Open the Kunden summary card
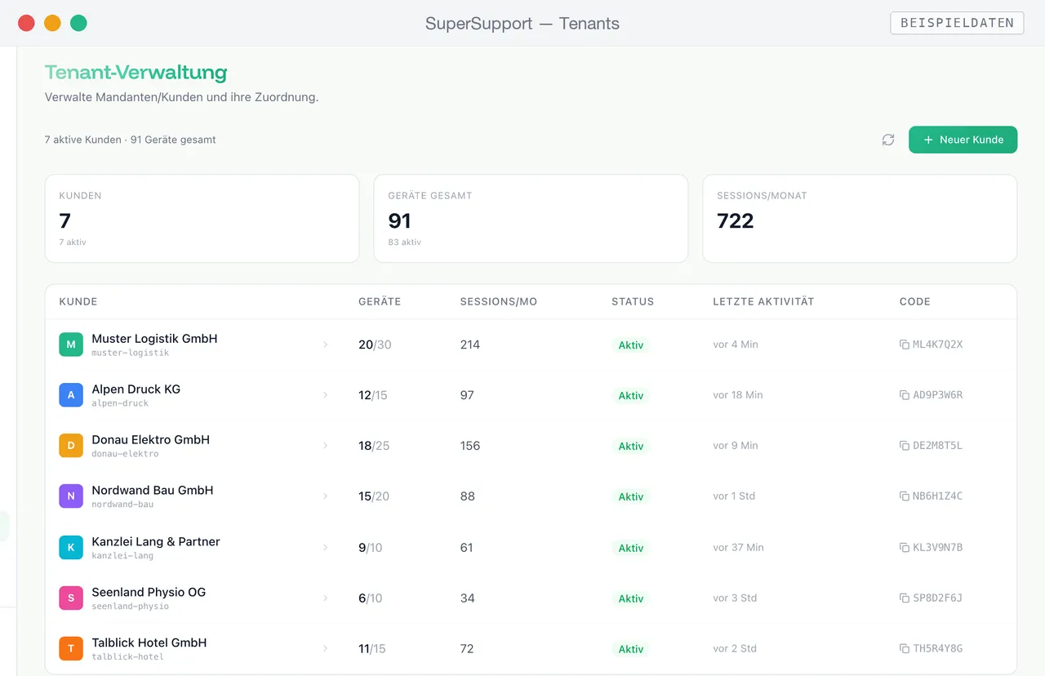Image resolution: width=1045 pixels, height=676 pixels. tap(202, 218)
